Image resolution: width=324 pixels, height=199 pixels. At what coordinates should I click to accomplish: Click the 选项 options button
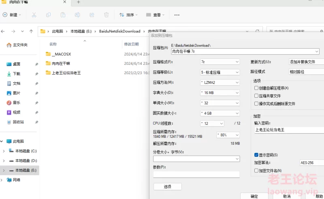click(x=168, y=186)
